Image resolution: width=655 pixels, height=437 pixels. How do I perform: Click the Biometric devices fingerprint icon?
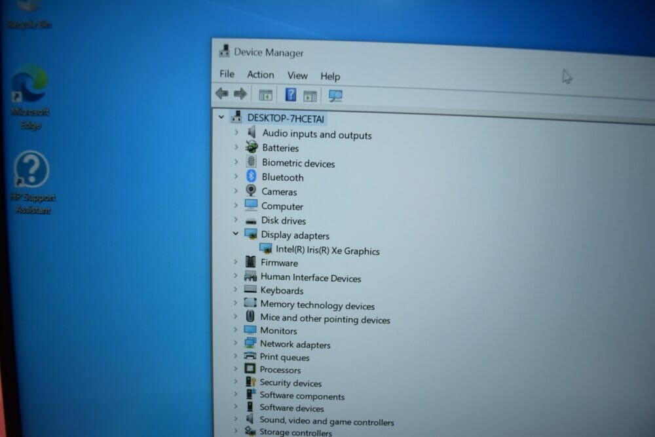[251, 162]
